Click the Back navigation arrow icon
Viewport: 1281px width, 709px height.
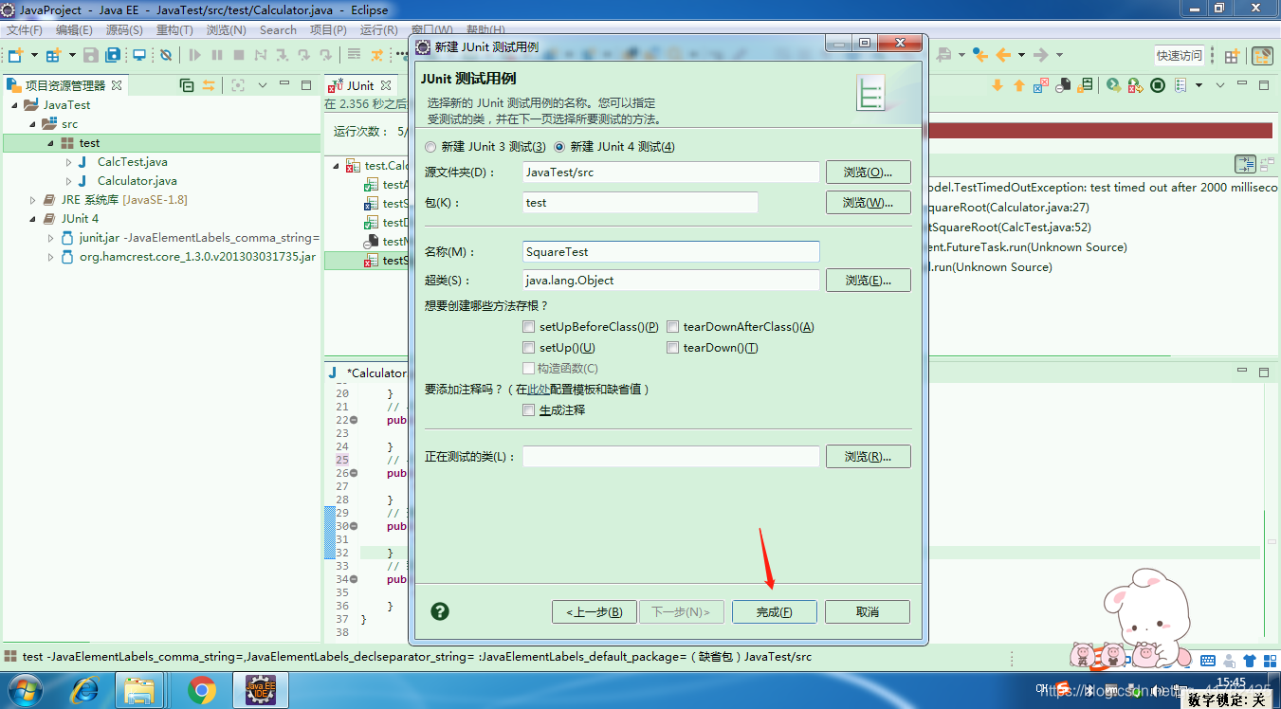[1002, 55]
